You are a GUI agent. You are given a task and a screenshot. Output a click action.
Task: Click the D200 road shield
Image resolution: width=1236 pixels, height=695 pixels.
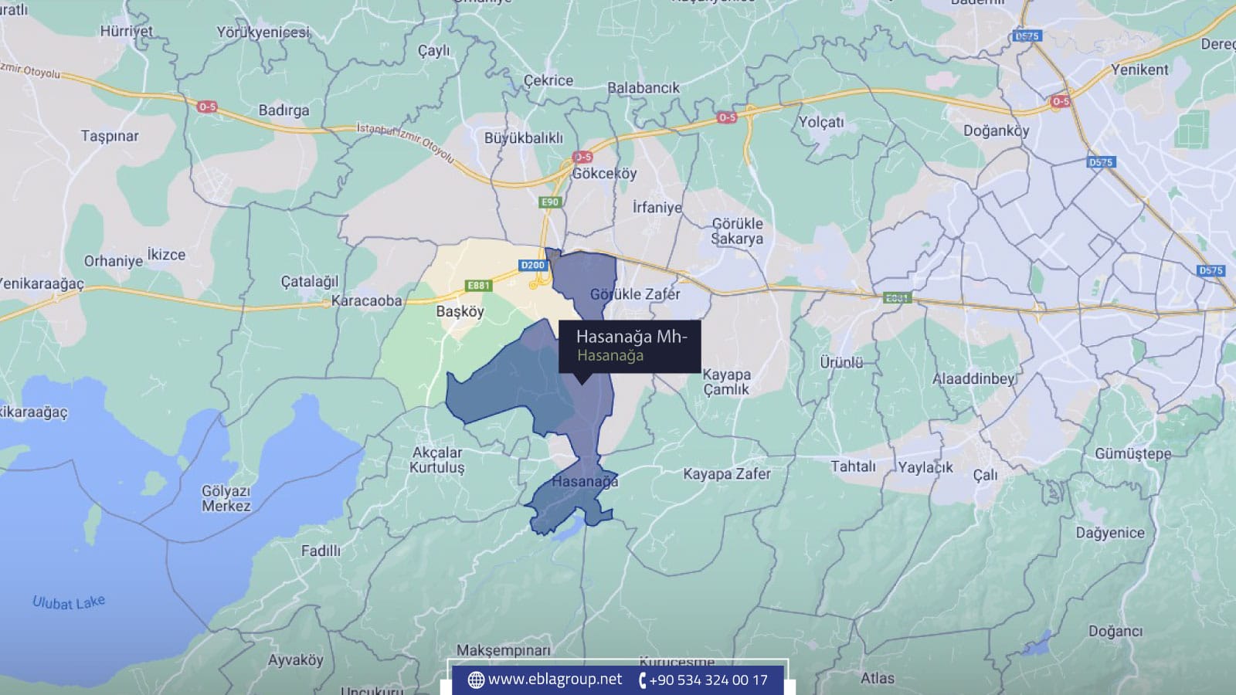tap(533, 265)
